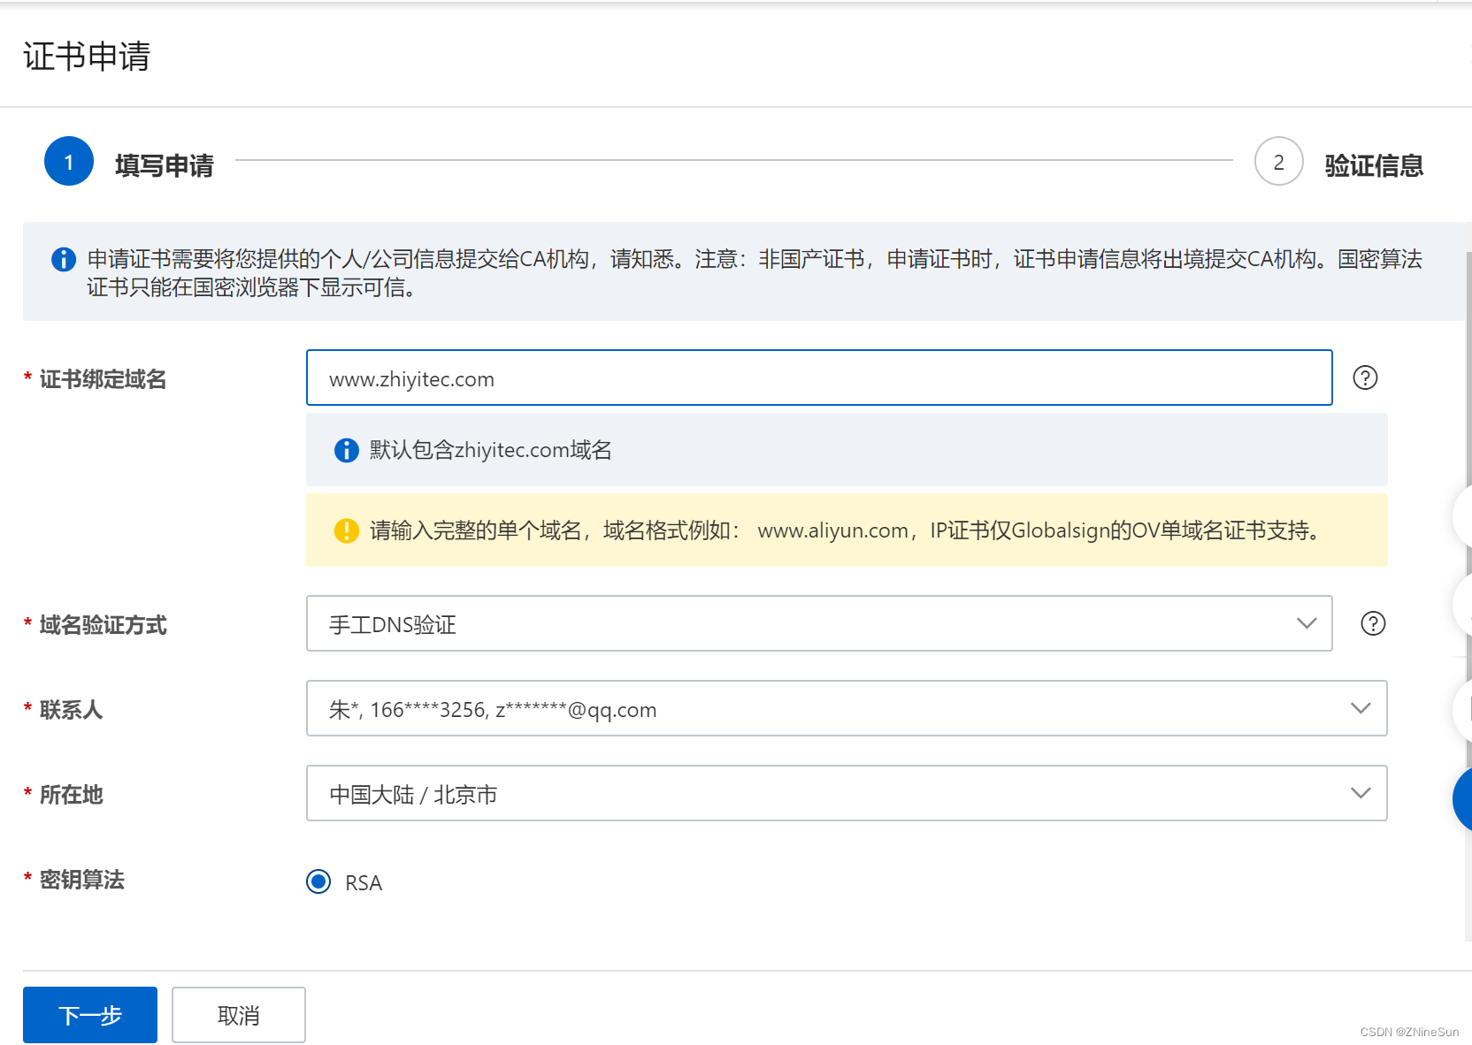Open the 所在地 location dropdown
The width and height of the screenshot is (1472, 1045).
847,793
